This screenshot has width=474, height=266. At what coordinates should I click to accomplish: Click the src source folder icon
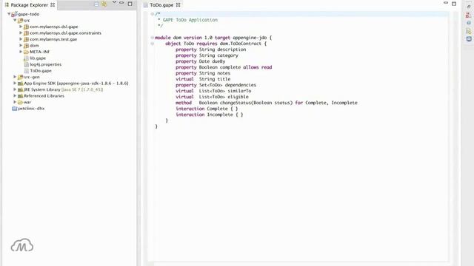pos(20,21)
